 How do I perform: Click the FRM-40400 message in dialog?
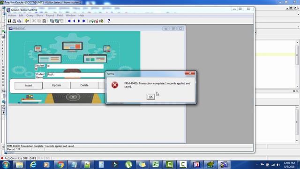point(157,85)
